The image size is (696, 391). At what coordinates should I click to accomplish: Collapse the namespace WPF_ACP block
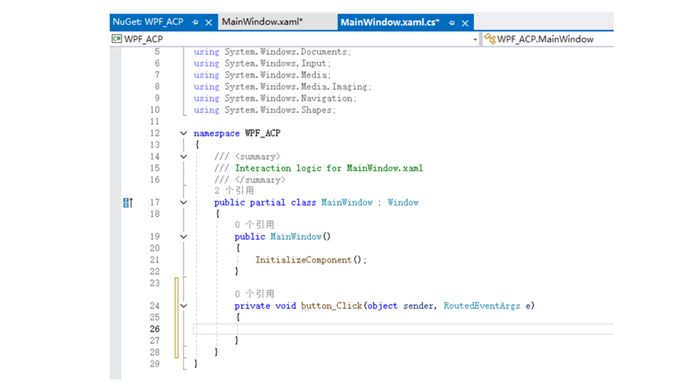click(183, 133)
